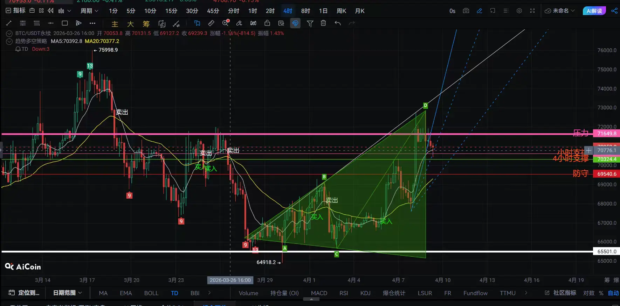Open the drawings filter funnel
620x306 pixels.
[x=310, y=23]
